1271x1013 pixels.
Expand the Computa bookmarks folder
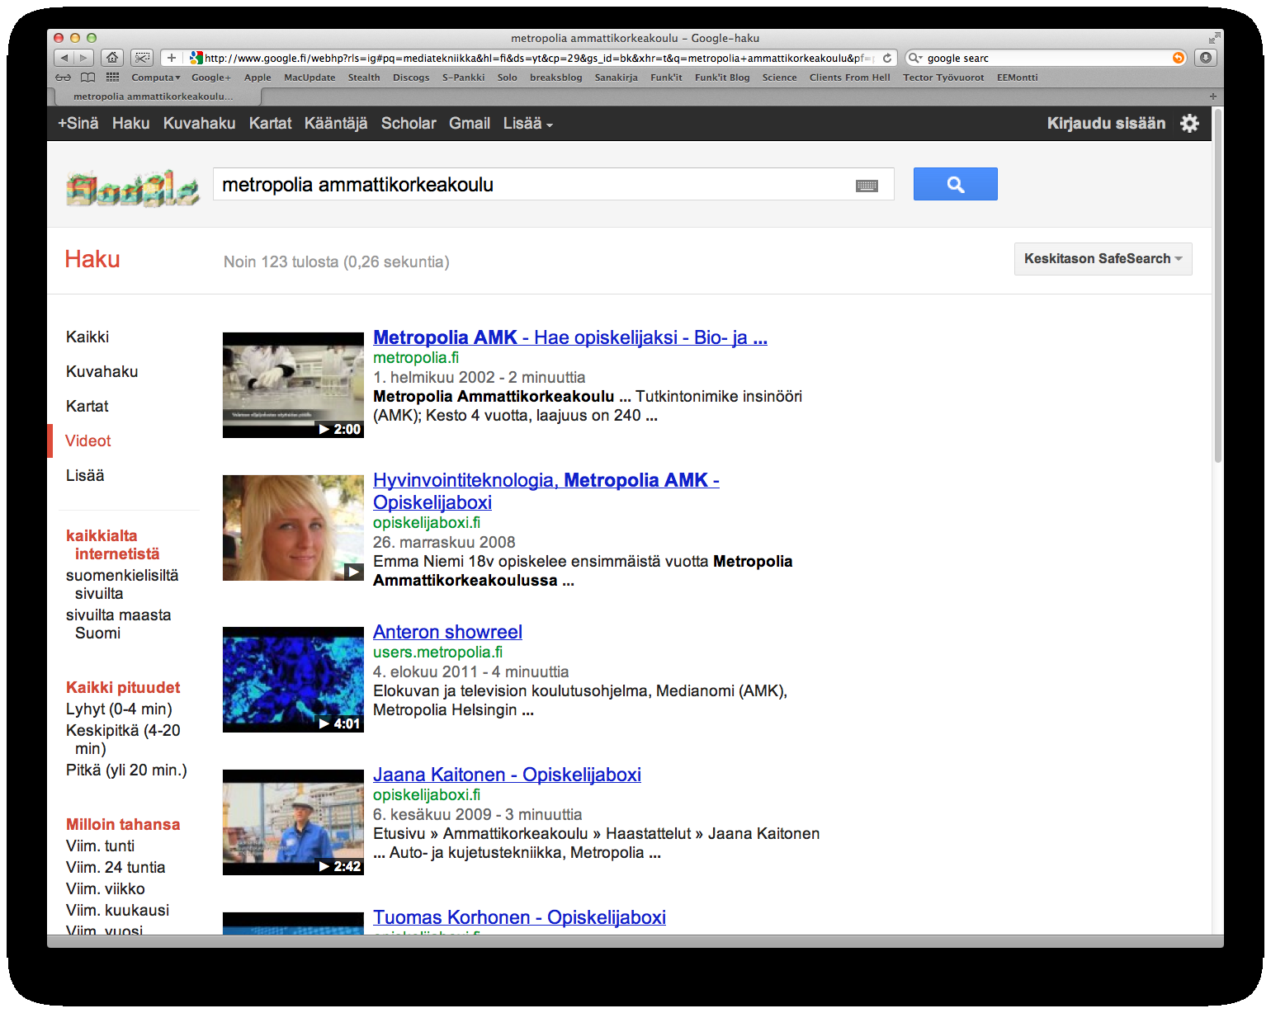click(x=155, y=78)
